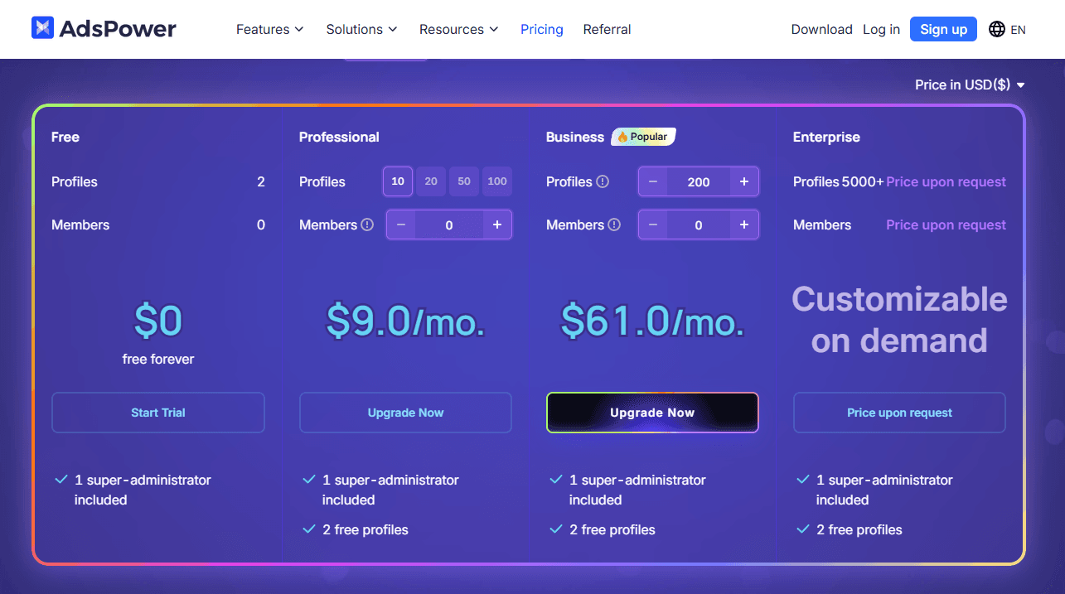Click Business members count input field
1065x594 pixels.
[698, 225]
